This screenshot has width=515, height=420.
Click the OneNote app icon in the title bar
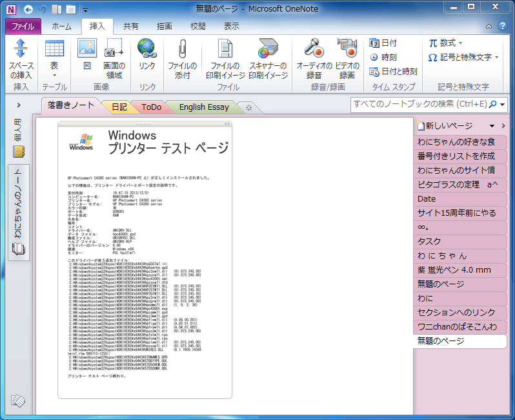coord(11,10)
